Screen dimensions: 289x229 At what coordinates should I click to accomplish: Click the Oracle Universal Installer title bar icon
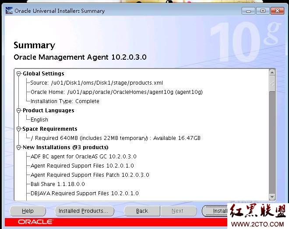[9, 11]
